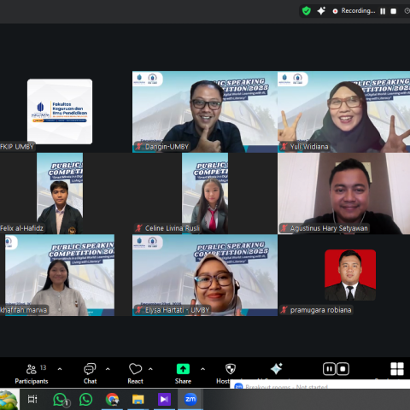Screen dimensions: 410x410
Task: Select Yuli Widiana video tile
Action: 343,112
